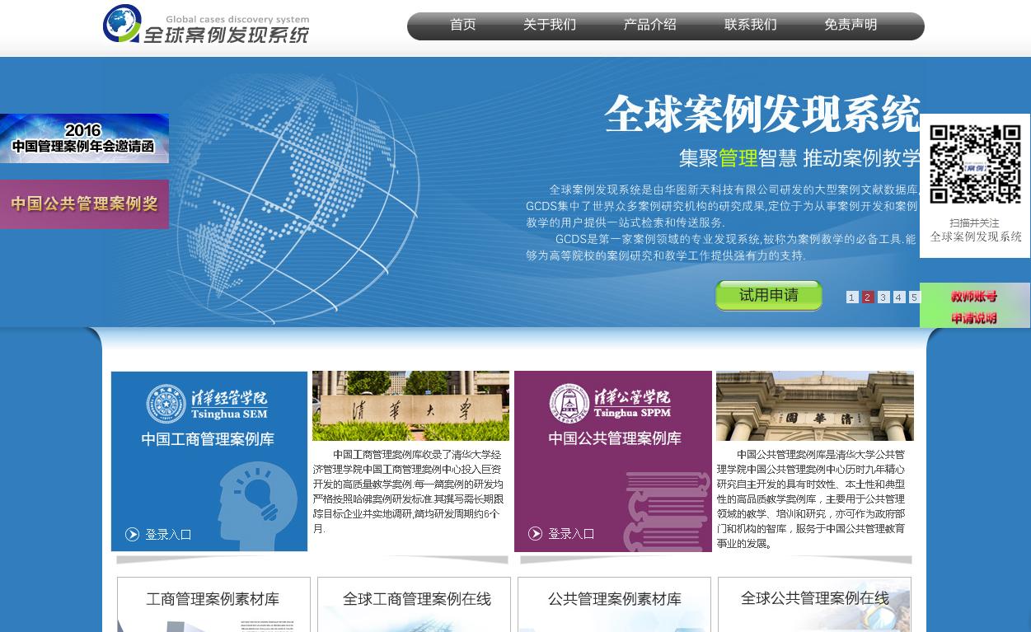Open the 中国公共管理案例奖 banner

[x=84, y=204]
